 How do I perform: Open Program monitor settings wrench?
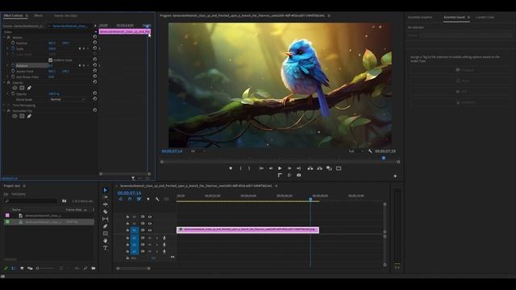click(x=370, y=151)
